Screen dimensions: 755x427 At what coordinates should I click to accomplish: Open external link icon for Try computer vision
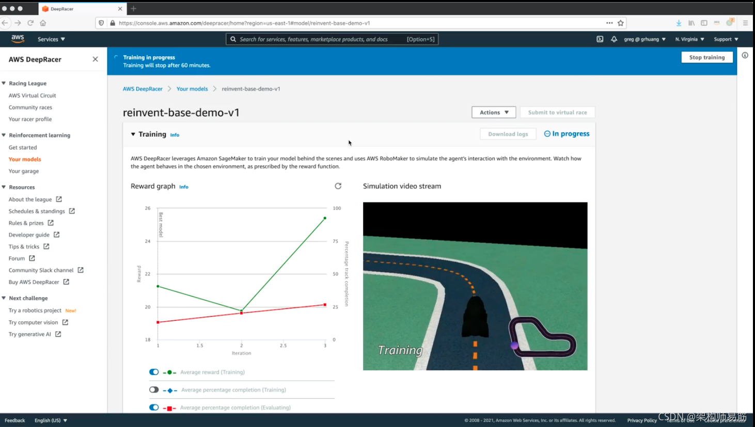(65, 322)
